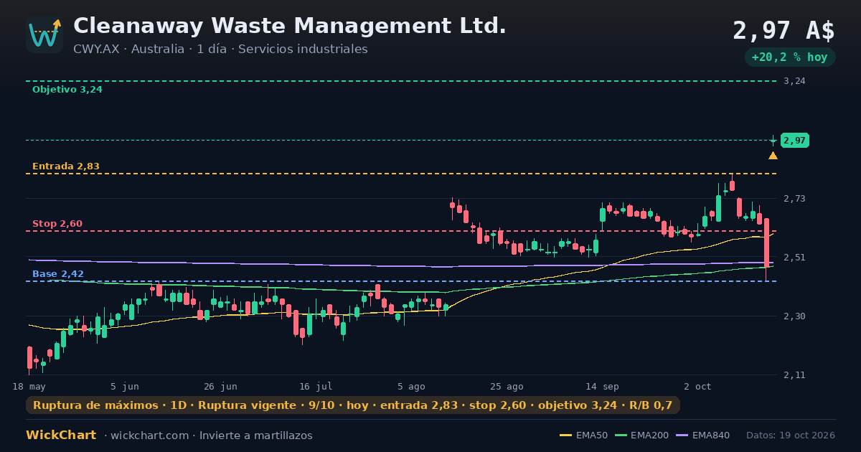This screenshot has height=452, width=861.
Task: Click the 5 ago date axis label
Action: 411,387
